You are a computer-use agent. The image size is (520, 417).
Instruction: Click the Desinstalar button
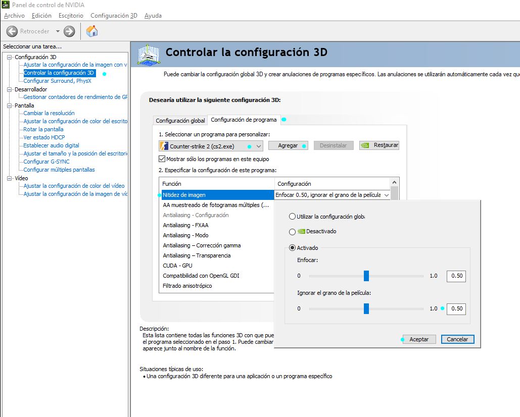coord(334,145)
